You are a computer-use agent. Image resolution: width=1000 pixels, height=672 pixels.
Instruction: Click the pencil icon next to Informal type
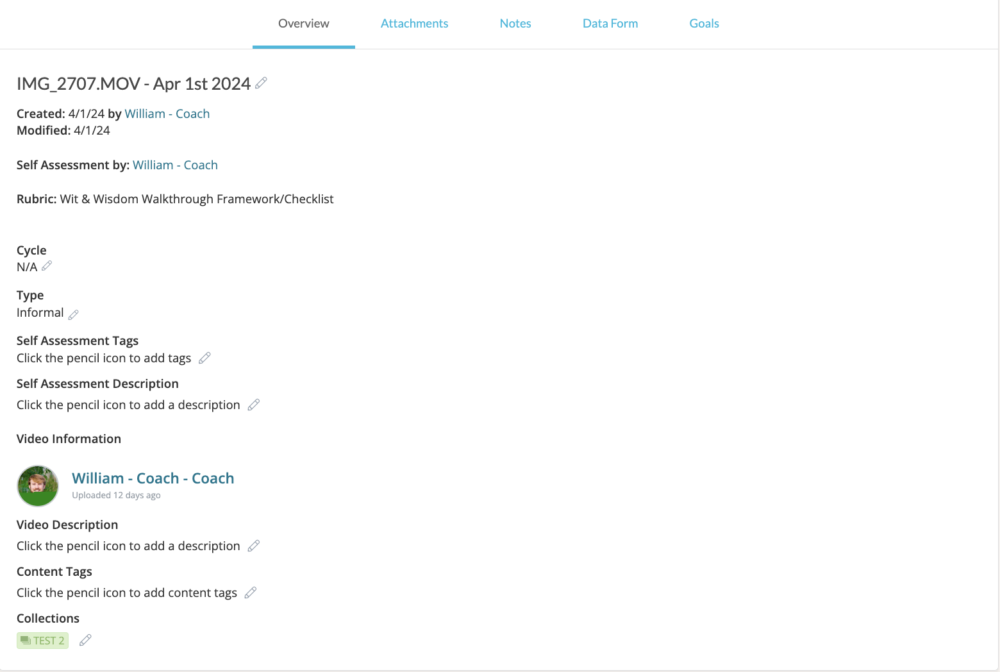[74, 314]
